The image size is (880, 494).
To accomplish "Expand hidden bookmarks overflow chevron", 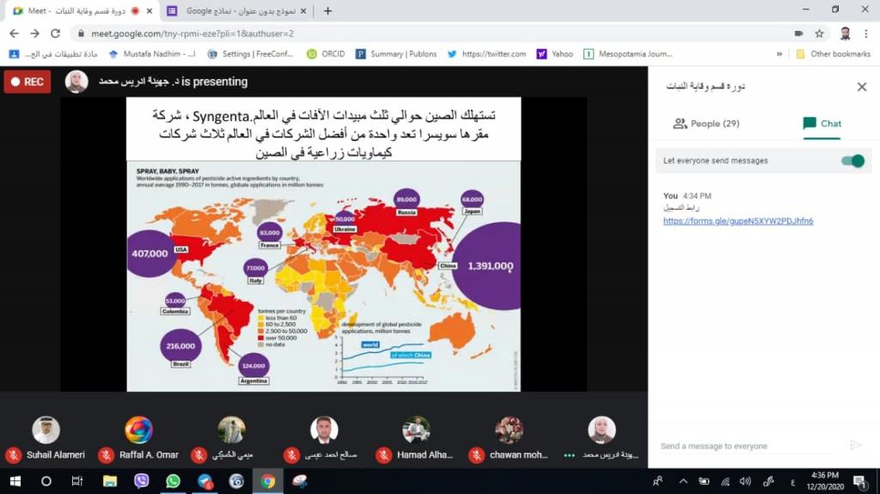I will [x=779, y=53].
